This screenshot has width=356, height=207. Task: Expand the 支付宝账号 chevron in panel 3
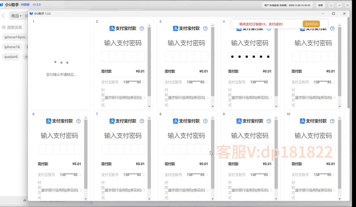pos(207,82)
